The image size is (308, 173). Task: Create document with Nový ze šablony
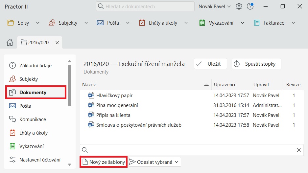coord(104,162)
